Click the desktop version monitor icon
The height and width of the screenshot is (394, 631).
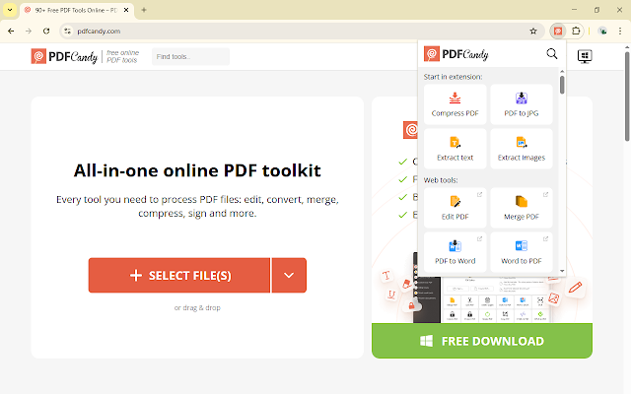pyautogui.click(x=585, y=56)
